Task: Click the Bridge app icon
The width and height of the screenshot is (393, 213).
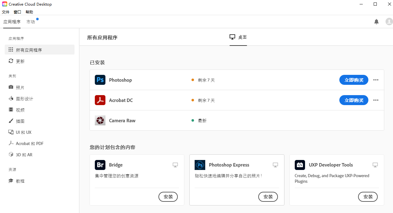Action: tap(100, 165)
